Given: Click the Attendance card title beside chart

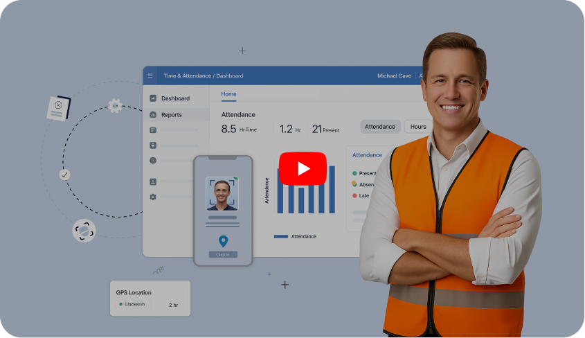Looking at the screenshot, I should 367,155.
